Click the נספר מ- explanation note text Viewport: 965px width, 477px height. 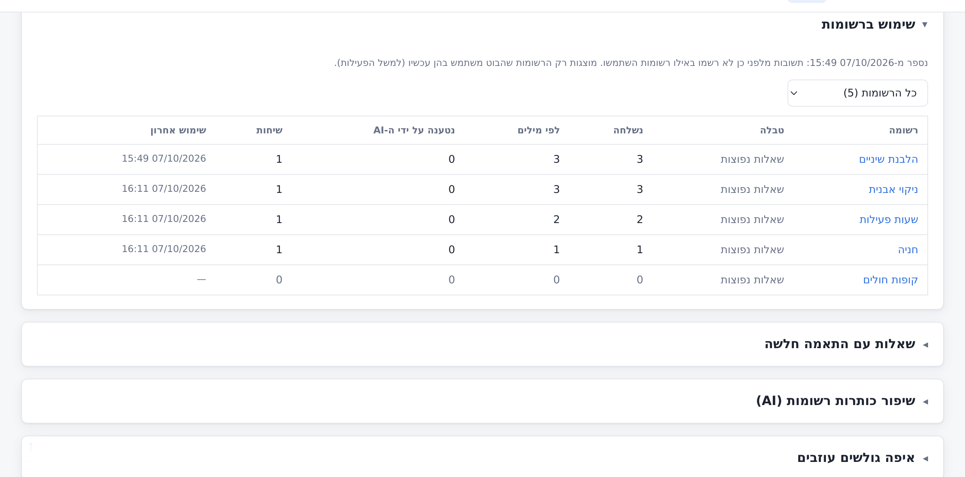point(631,63)
